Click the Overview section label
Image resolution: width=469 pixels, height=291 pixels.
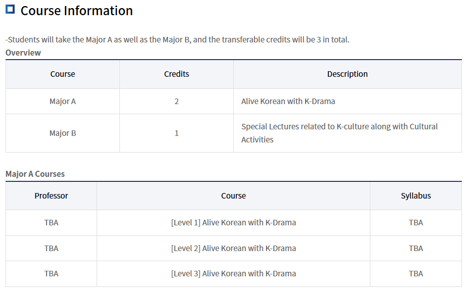(x=23, y=53)
